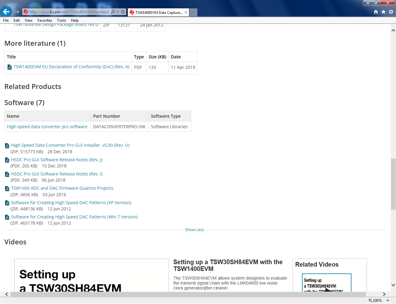This screenshot has height=304, width=396.
Task: Open the related video thumbnail under Related Videos
Action: [x=327, y=282]
